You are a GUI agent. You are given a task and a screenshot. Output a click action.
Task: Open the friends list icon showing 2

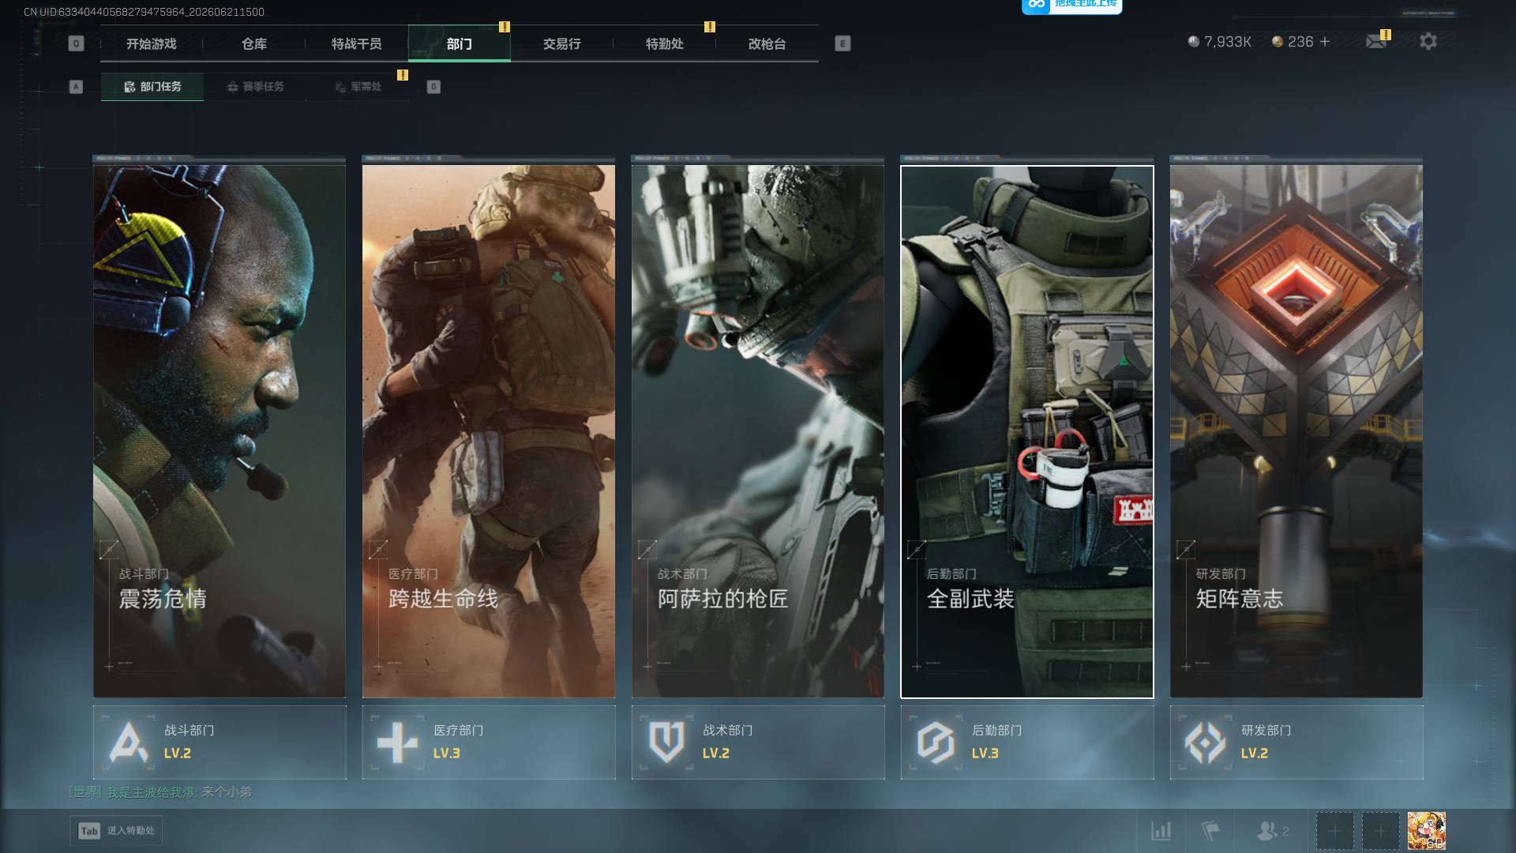tap(1273, 831)
